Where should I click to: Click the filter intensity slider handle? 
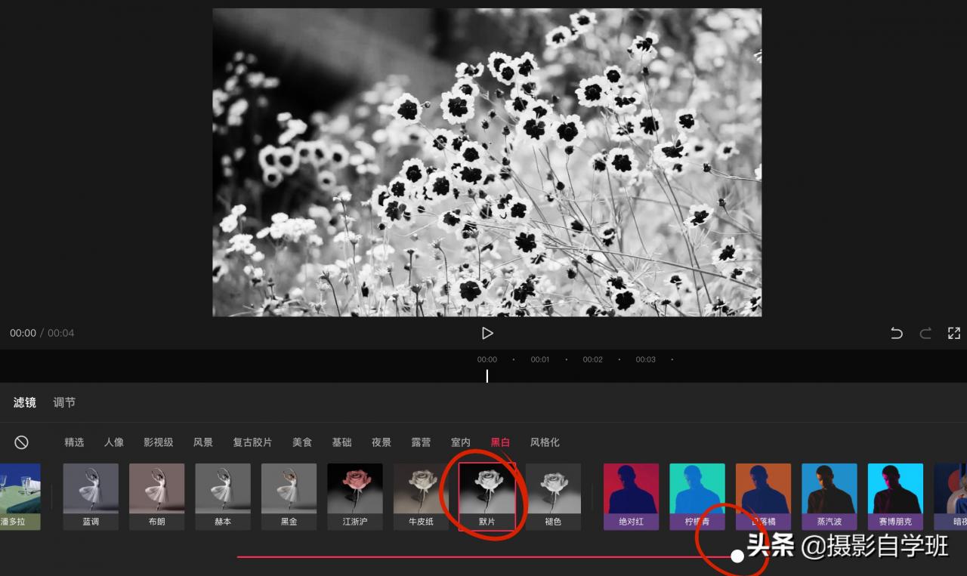(x=737, y=556)
